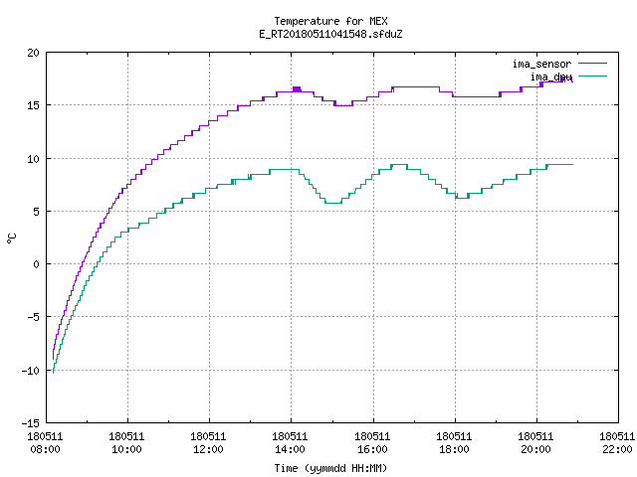Click the y-axis label 15
This screenshot has width=637, height=477.
coord(33,105)
